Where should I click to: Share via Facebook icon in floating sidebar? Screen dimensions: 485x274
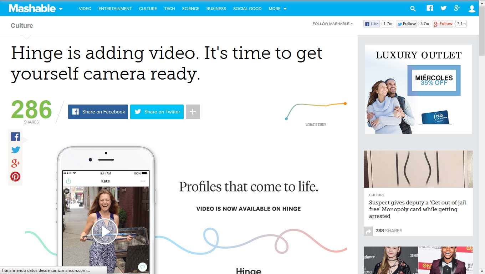click(x=15, y=137)
